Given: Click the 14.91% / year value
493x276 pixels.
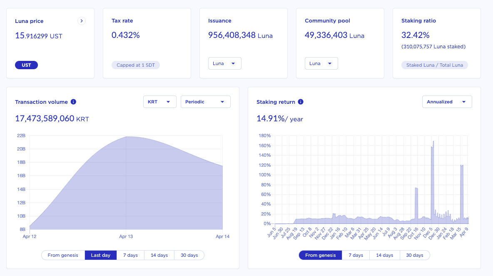Looking at the screenshot, I should pyautogui.click(x=279, y=119).
